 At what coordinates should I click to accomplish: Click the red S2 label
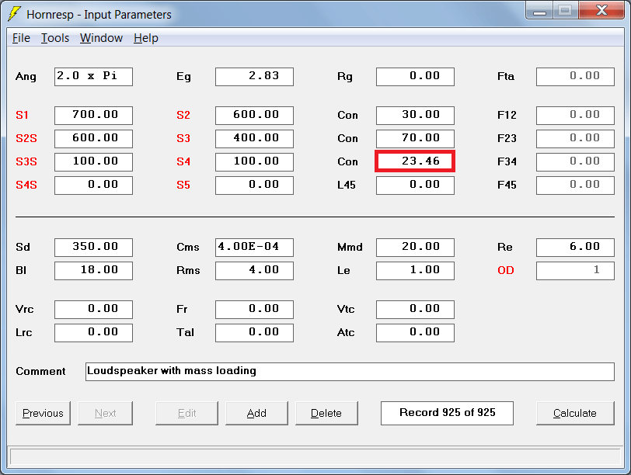point(183,116)
